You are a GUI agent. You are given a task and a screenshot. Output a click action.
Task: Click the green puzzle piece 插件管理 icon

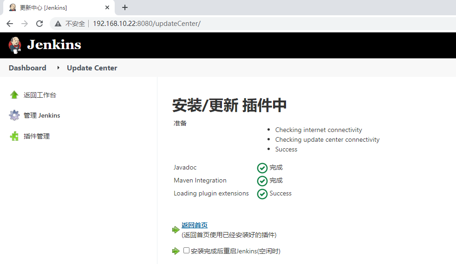click(x=14, y=136)
